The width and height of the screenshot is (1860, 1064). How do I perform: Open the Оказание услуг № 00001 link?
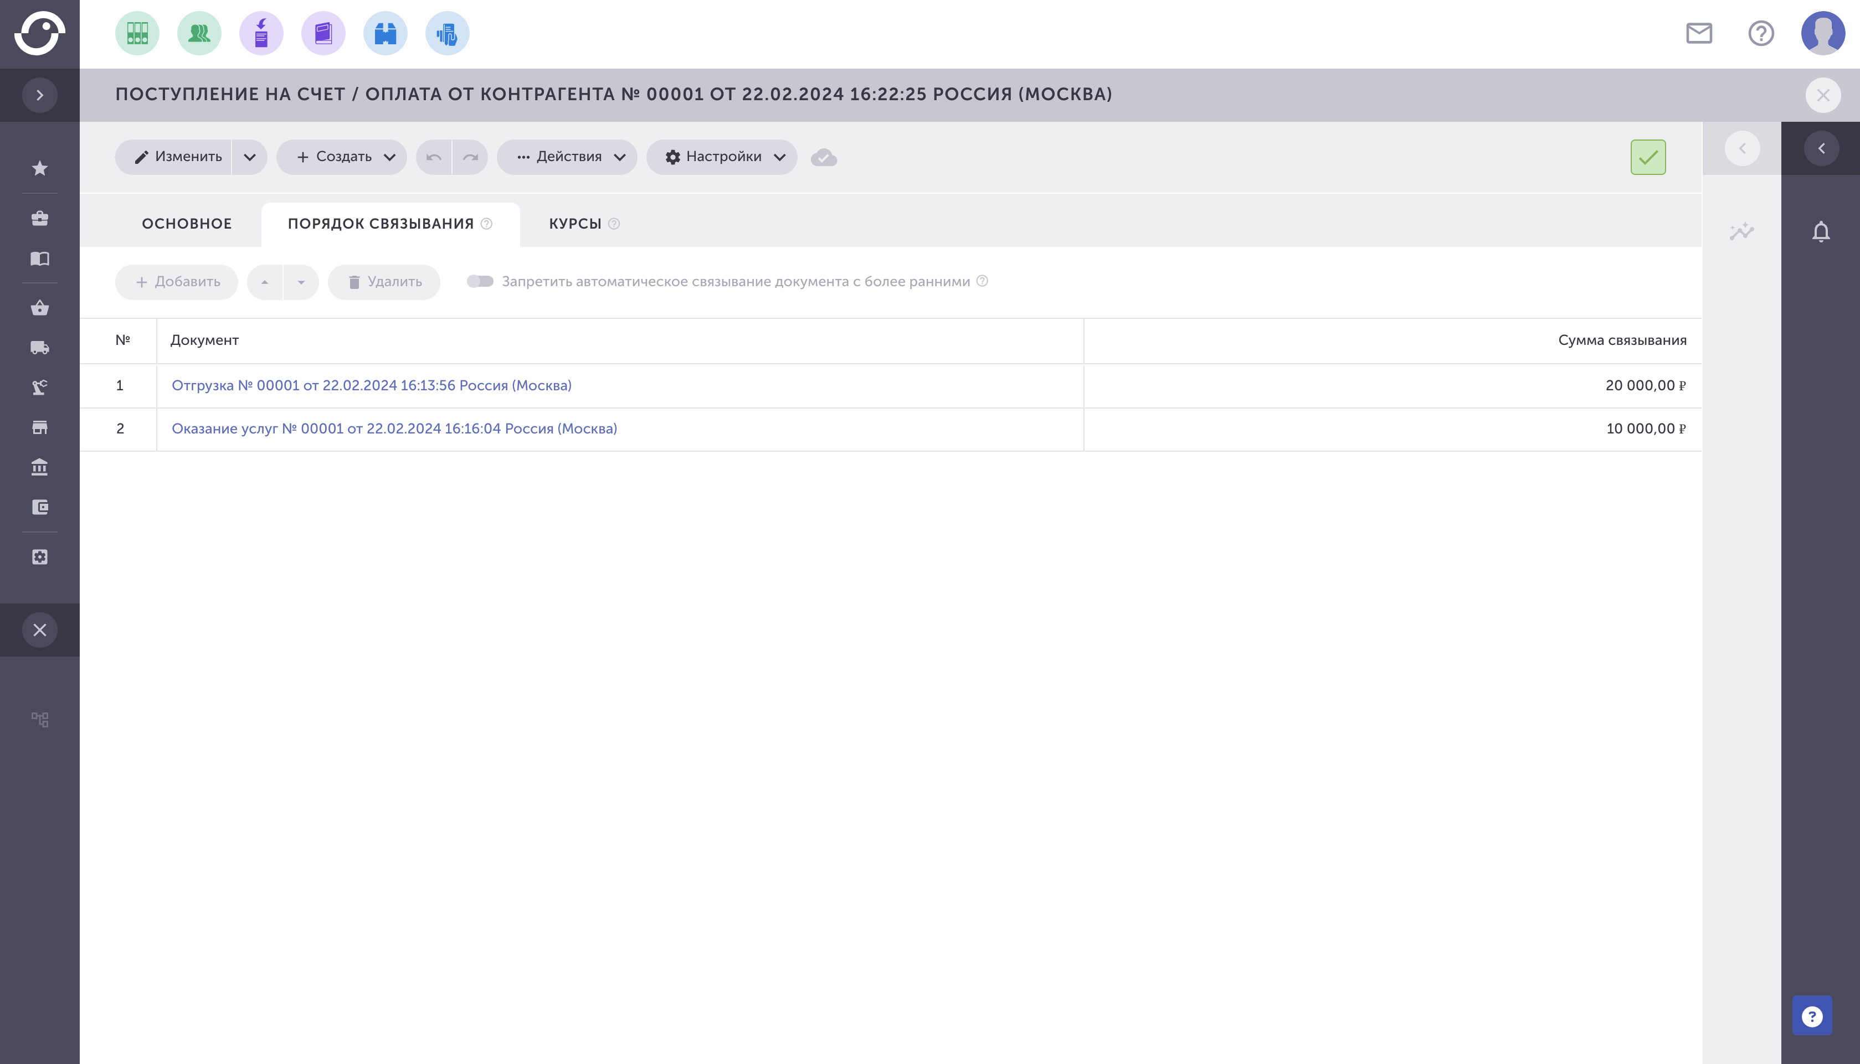click(x=394, y=428)
